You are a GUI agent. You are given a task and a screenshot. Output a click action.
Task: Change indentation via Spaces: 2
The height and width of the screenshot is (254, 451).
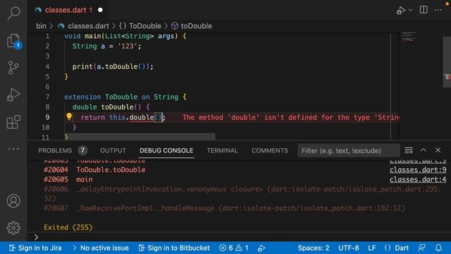[314, 248]
